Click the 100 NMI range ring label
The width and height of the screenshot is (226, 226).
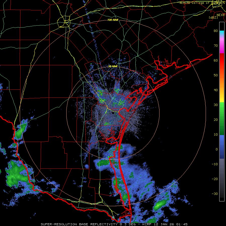coord(113,20)
